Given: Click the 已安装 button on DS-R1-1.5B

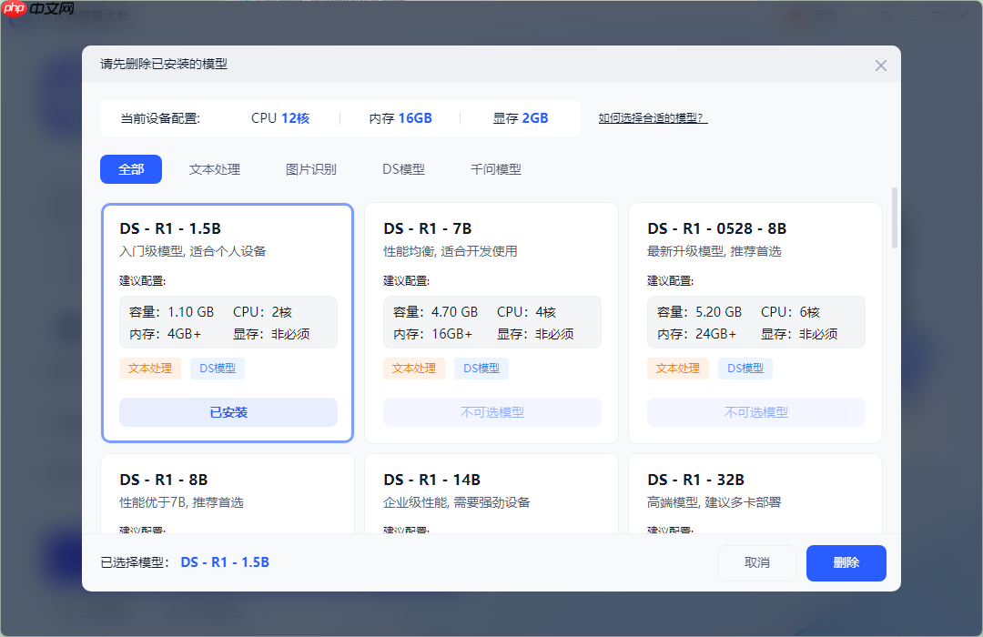Looking at the screenshot, I should point(228,412).
